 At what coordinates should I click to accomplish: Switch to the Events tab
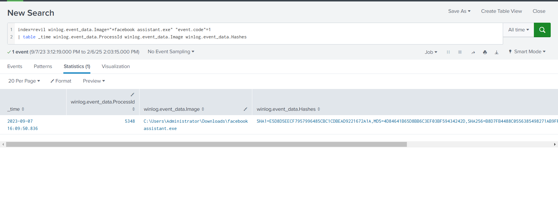point(15,66)
